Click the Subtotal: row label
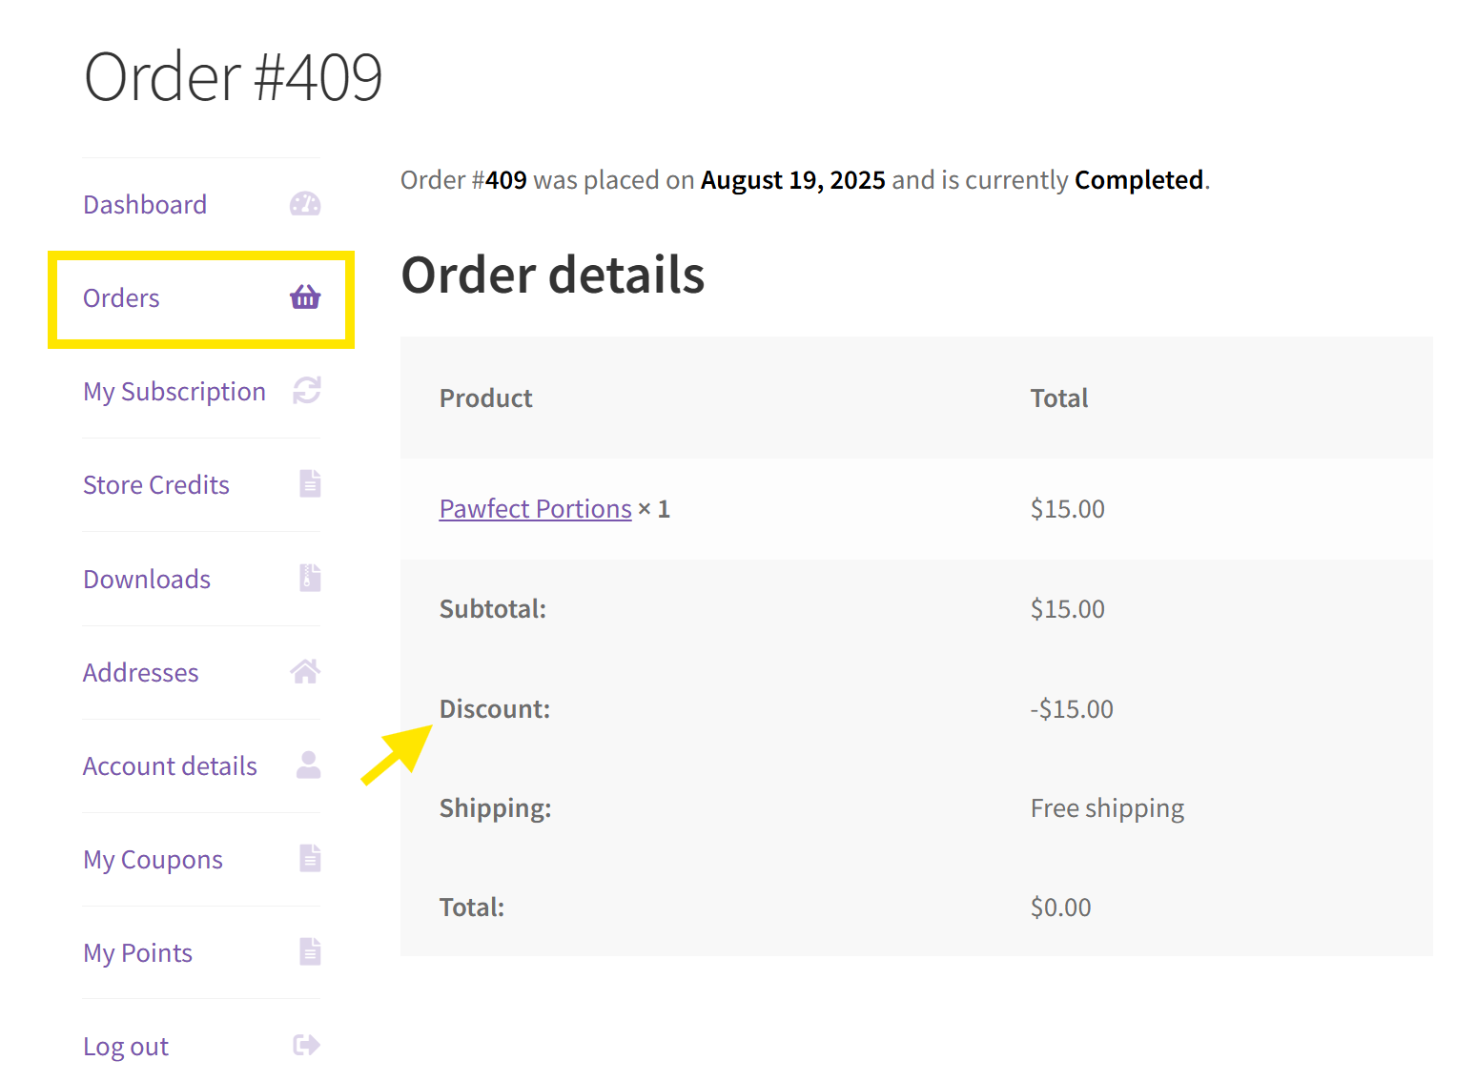The height and width of the screenshot is (1081, 1476). tap(493, 609)
